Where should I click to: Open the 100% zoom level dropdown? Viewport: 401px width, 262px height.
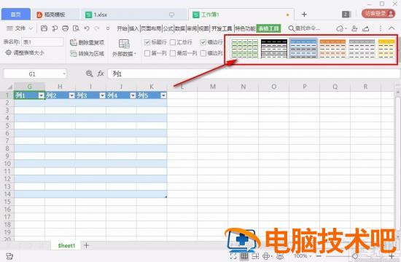coord(303,256)
